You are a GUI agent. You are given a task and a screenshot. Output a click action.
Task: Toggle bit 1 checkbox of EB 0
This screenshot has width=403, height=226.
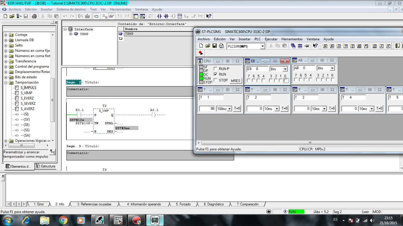point(281,80)
